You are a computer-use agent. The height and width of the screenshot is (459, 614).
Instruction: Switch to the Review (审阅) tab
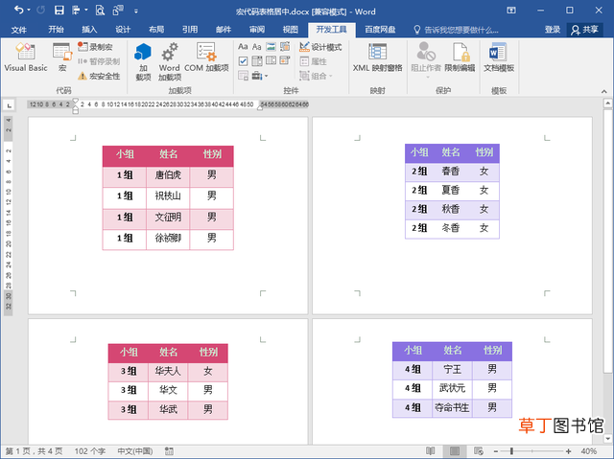click(257, 30)
